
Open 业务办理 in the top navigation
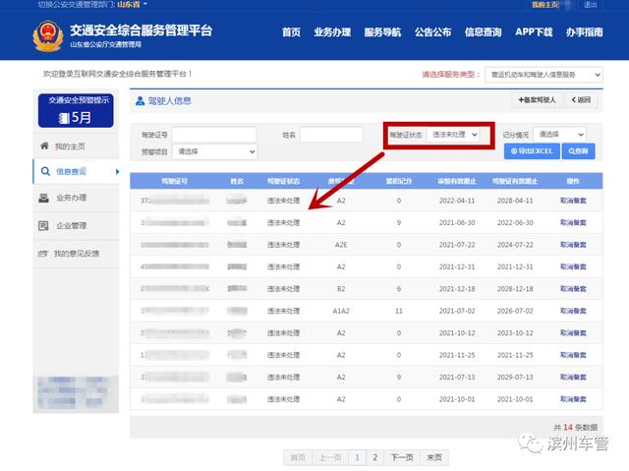point(332,32)
